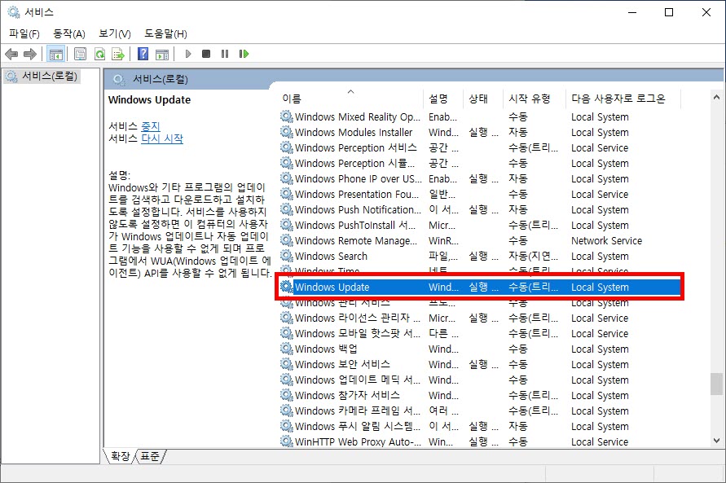Select the Windows 백업 service
This screenshot has height=483, width=726.
pos(480,349)
